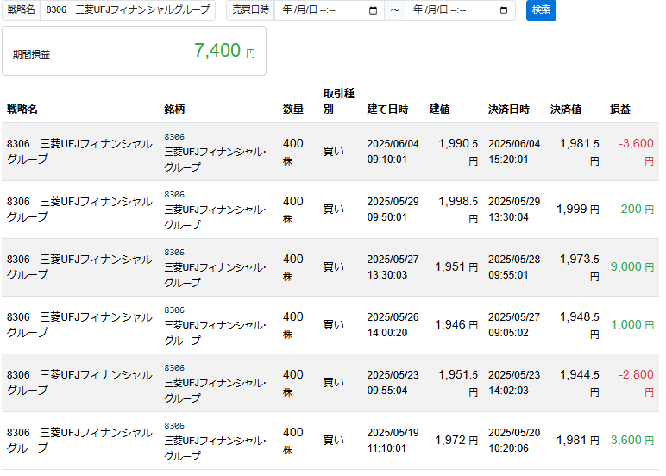Click settlement time 2025/06/04 15:20:01
The height and width of the screenshot is (476, 666).
pos(514,152)
